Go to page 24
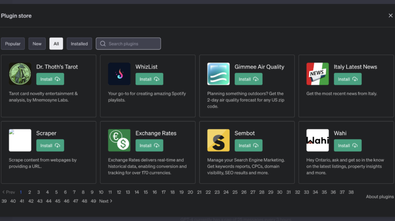 click(226, 192)
